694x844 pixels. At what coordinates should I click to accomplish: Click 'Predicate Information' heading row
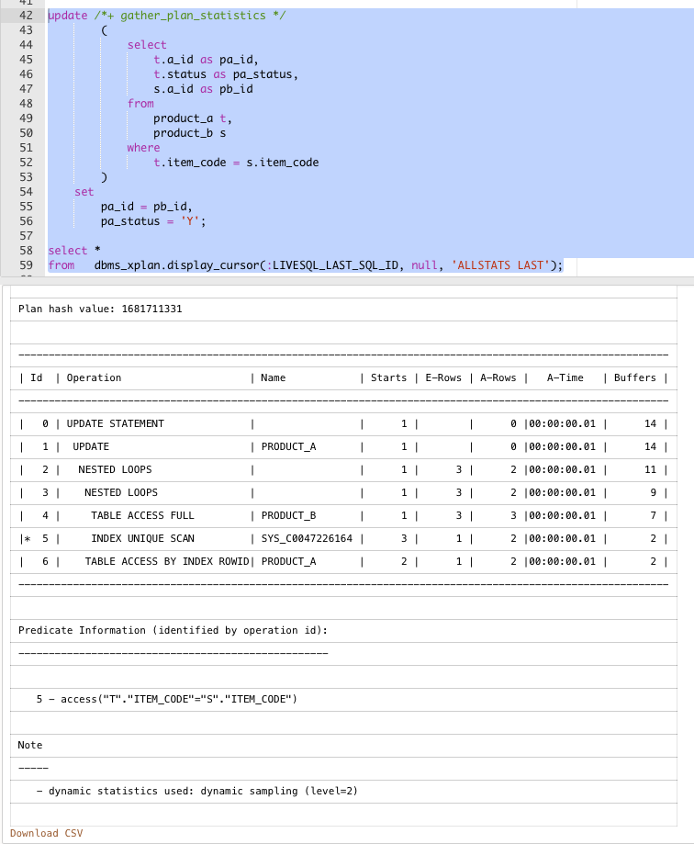[343, 630]
